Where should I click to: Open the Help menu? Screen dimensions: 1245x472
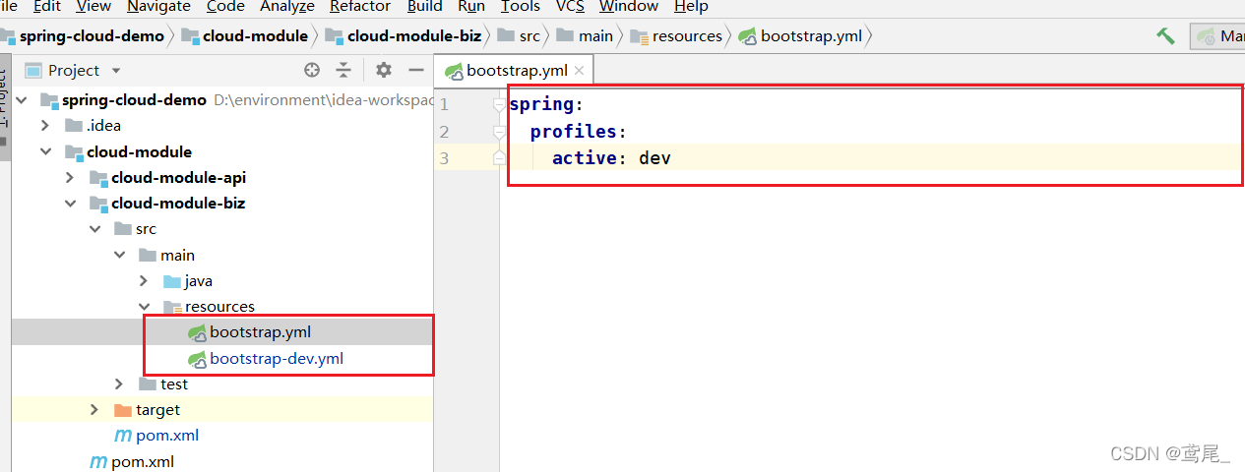pos(691,7)
